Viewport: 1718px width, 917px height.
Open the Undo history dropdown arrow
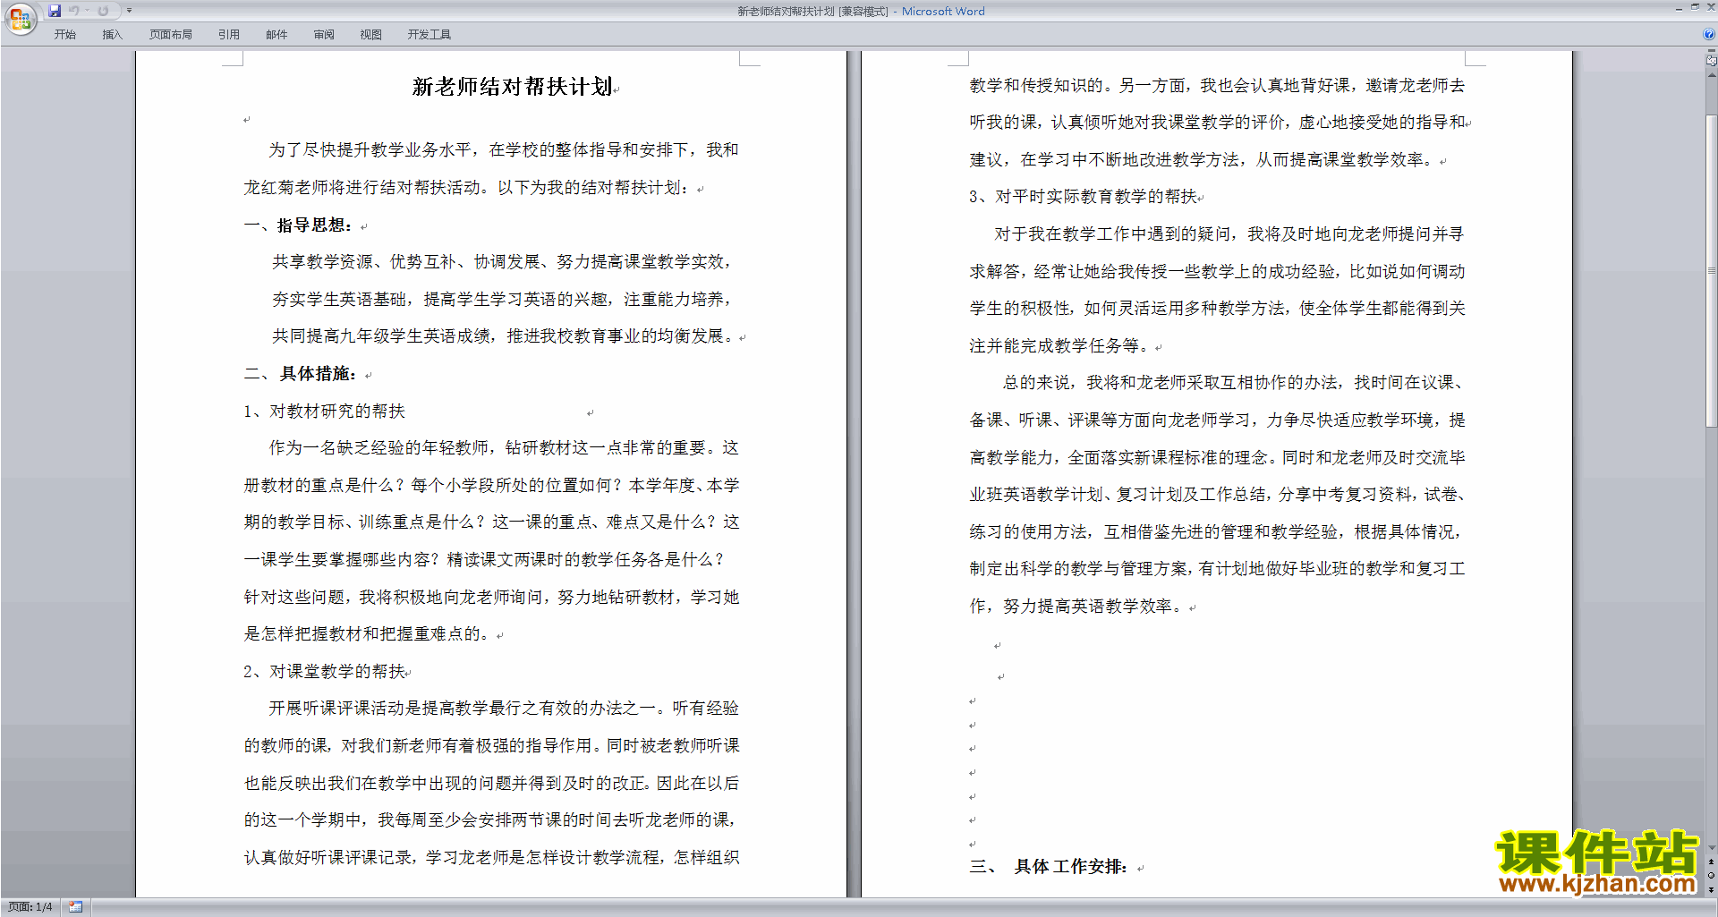click(88, 11)
